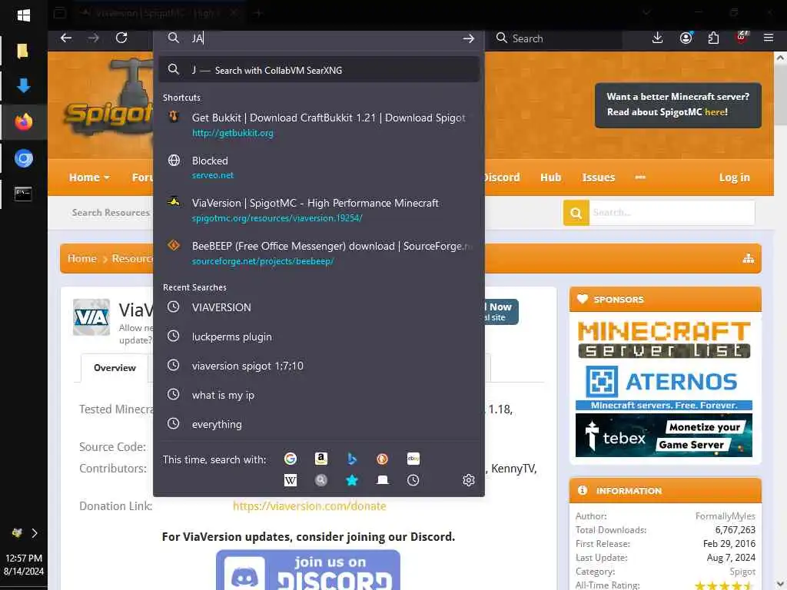Select recent search VIAVERSION
The width and height of the screenshot is (787, 590).
click(x=319, y=307)
